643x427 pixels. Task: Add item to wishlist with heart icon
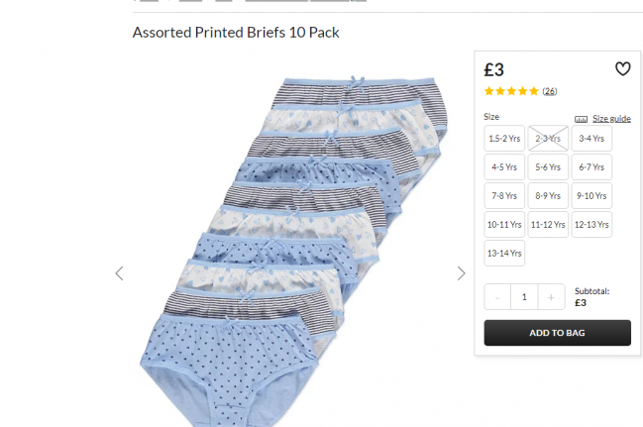622,69
